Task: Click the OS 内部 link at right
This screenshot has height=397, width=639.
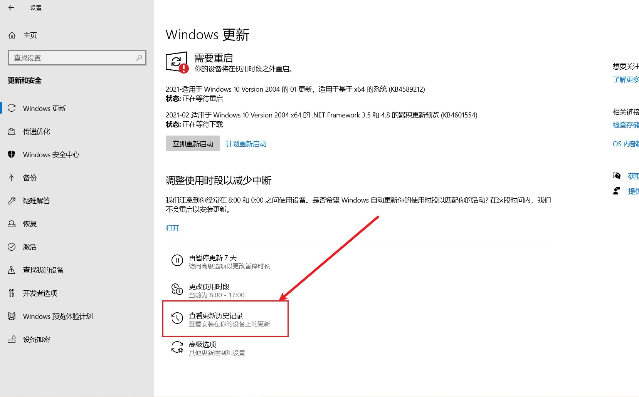Action: pyautogui.click(x=626, y=144)
